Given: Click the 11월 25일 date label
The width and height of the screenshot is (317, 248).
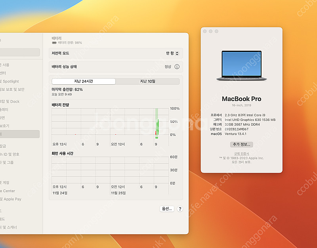Looking at the screenshot, I should coord(118,193).
